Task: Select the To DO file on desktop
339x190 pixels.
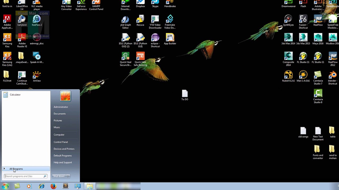Action: 185,95
